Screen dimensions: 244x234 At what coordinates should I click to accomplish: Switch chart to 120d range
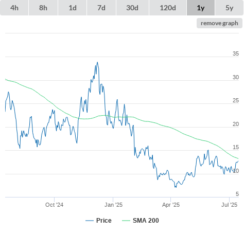pos(168,8)
